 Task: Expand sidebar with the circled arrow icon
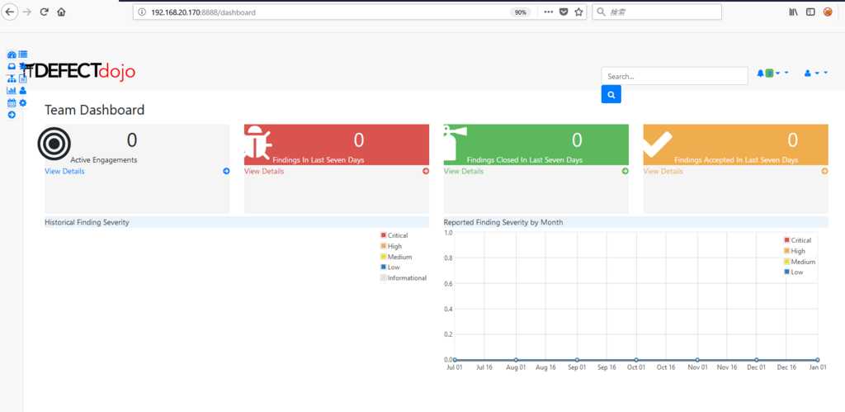12,115
